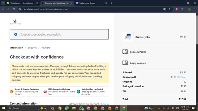The height and width of the screenshot is (111, 198).
Task: Open the Extensions puzzle icon
Action: 182,9
